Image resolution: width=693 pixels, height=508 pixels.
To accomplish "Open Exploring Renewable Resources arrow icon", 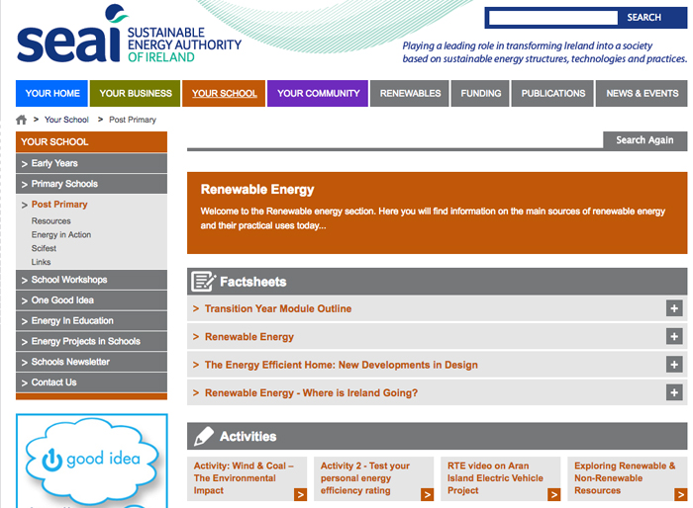I will click(x=681, y=494).
